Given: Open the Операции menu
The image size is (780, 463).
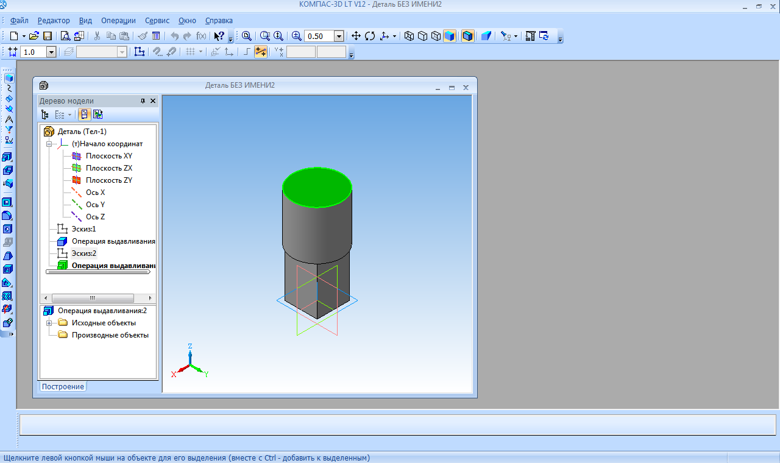Looking at the screenshot, I should point(118,20).
